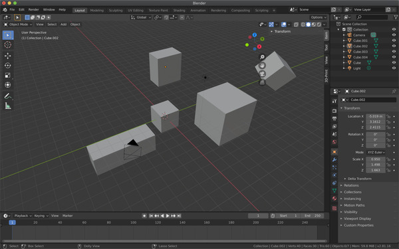Open the Playback dropdown in timeline
The height and width of the screenshot is (249, 399).
click(x=23, y=216)
